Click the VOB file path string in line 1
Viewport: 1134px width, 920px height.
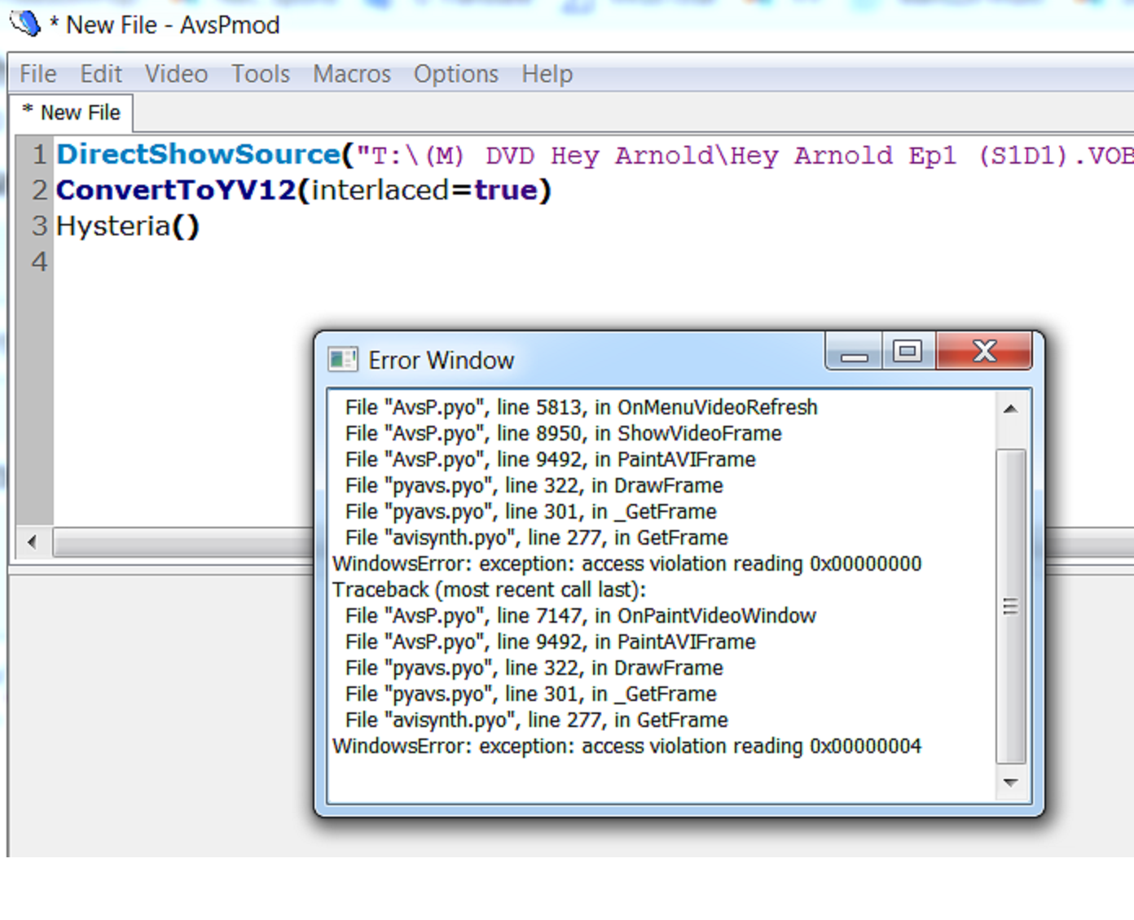745,155
